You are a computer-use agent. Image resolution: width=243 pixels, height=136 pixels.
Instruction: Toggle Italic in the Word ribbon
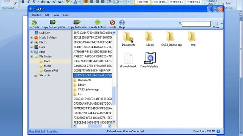tap(28, 2)
